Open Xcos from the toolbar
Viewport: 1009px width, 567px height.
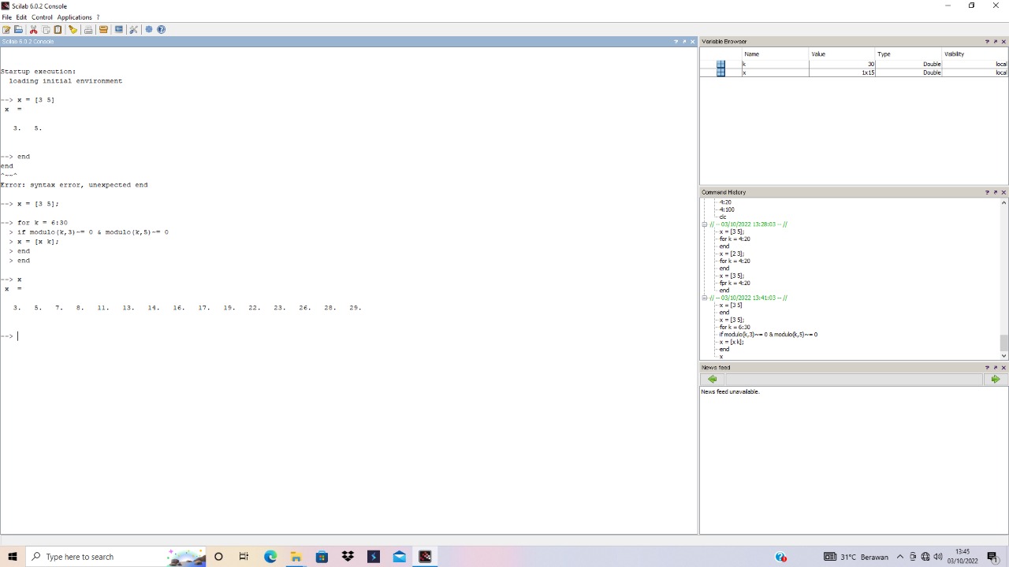[x=119, y=29]
